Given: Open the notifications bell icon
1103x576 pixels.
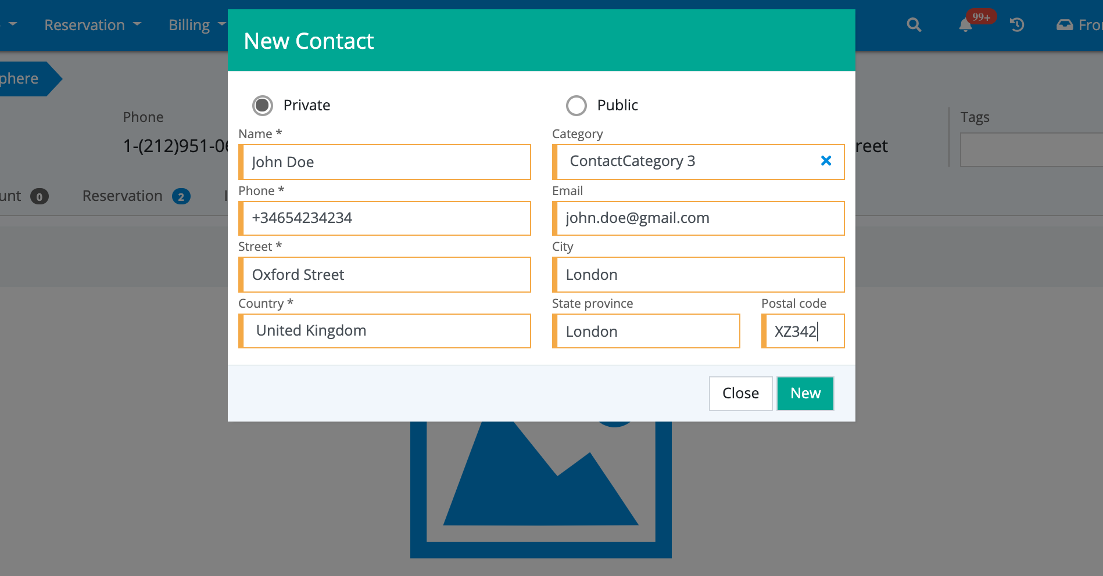Looking at the screenshot, I should pos(965,25).
